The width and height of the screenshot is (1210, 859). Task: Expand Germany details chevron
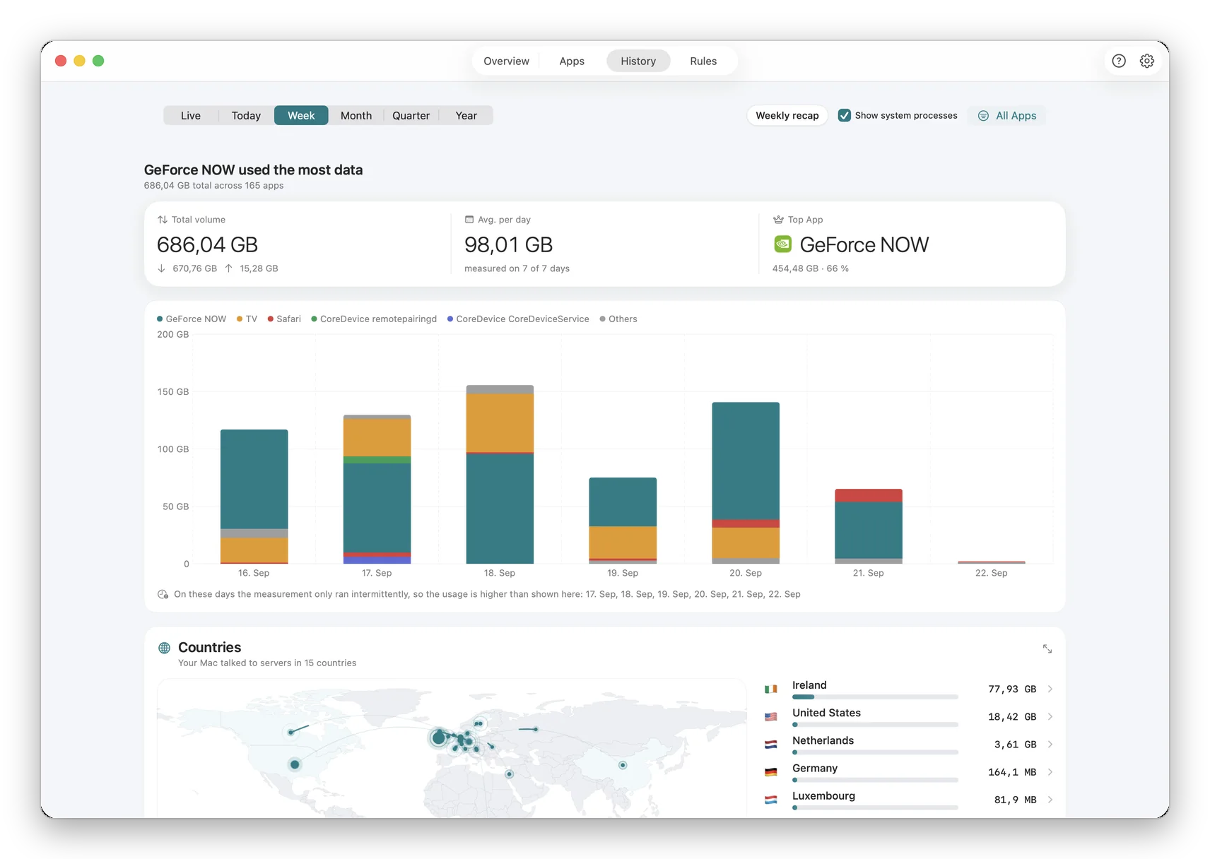(x=1050, y=771)
